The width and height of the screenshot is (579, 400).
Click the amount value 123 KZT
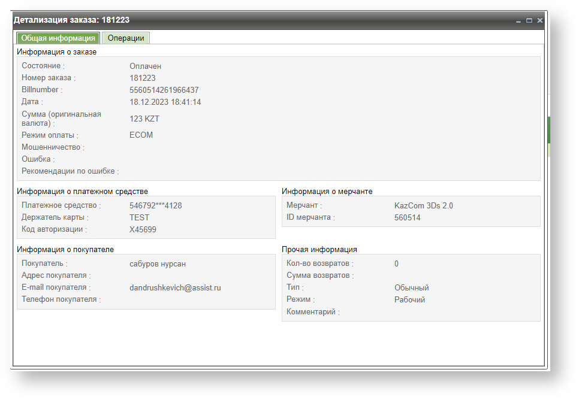(x=144, y=119)
